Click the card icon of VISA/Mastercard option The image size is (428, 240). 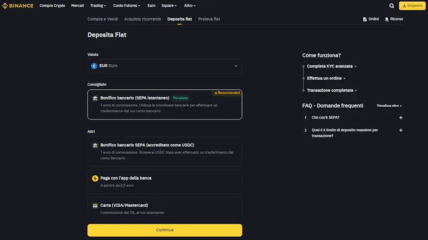95,206
